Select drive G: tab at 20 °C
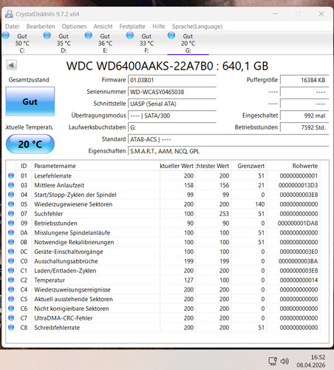This screenshot has width=334, height=370. click(188, 43)
